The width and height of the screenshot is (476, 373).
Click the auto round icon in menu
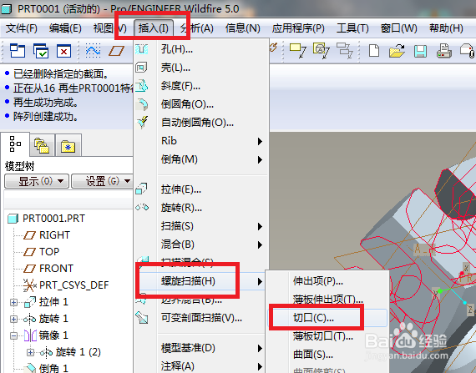click(142, 123)
